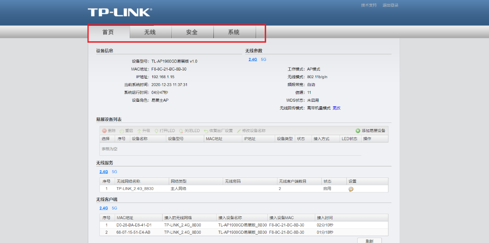Click the 修改设备名称 pencil icon
The height and width of the screenshot is (243, 489).
pos(239,131)
